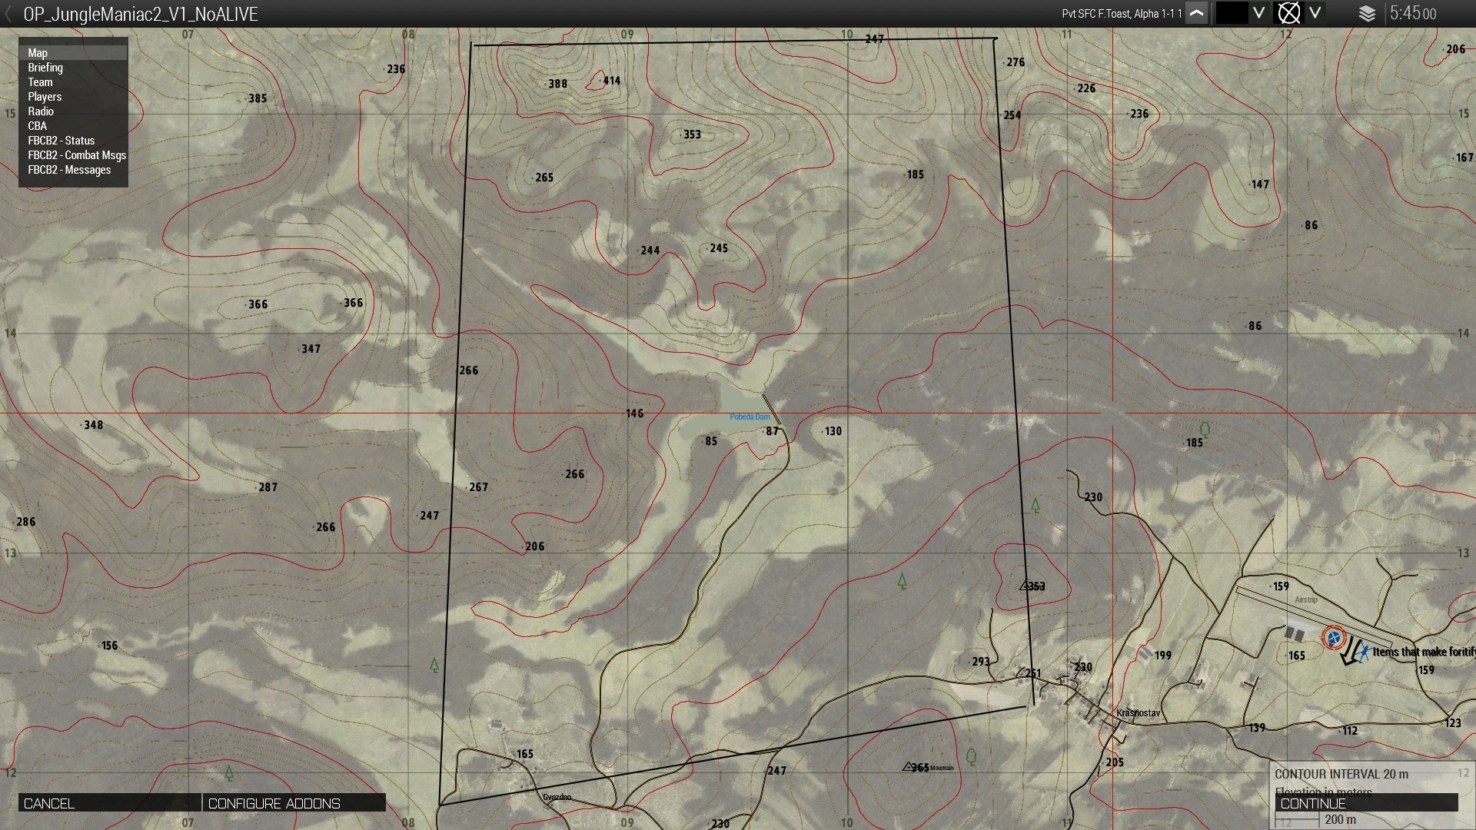Screen dimensions: 1476x830
Task: Click the black marker color swatch
Action: pyautogui.click(x=1232, y=13)
